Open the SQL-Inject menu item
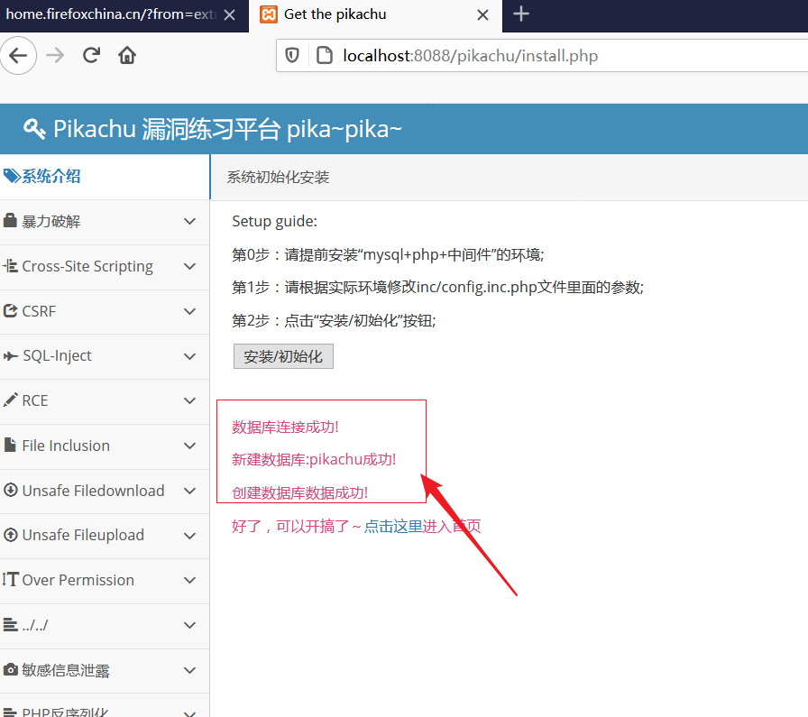Image resolution: width=808 pixels, height=717 pixels. click(105, 356)
